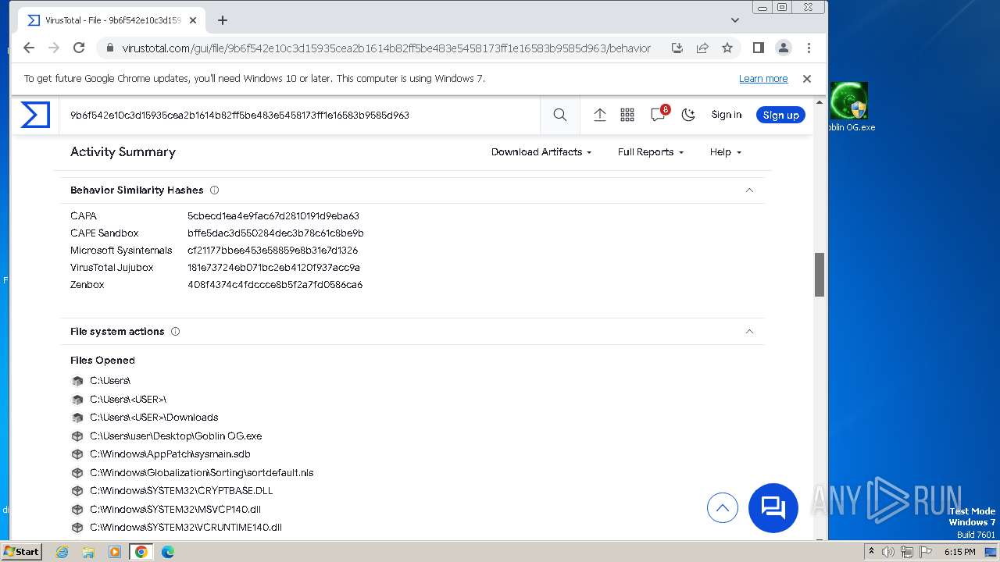This screenshot has width=1000, height=562.
Task: Collapse the Behavior Similarity Hashes section
Action: click(749, 190)
